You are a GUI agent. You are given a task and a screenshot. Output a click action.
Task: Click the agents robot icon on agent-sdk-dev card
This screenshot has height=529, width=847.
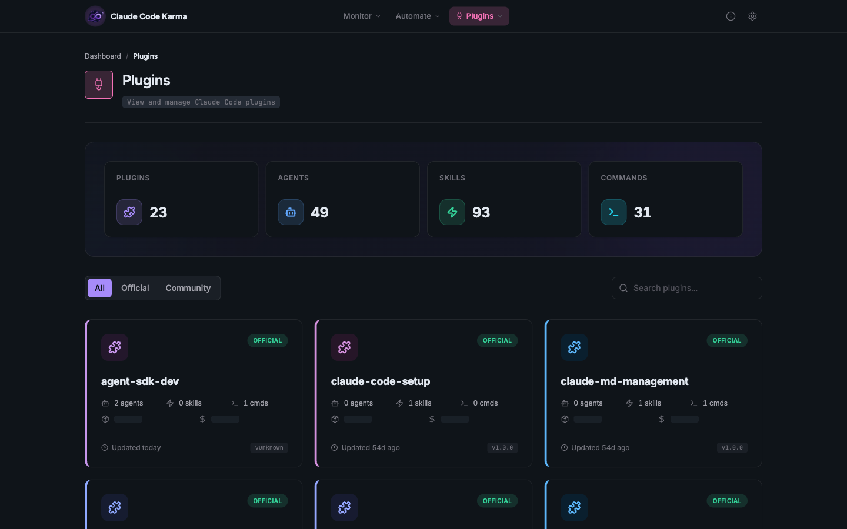pos(105,403)
